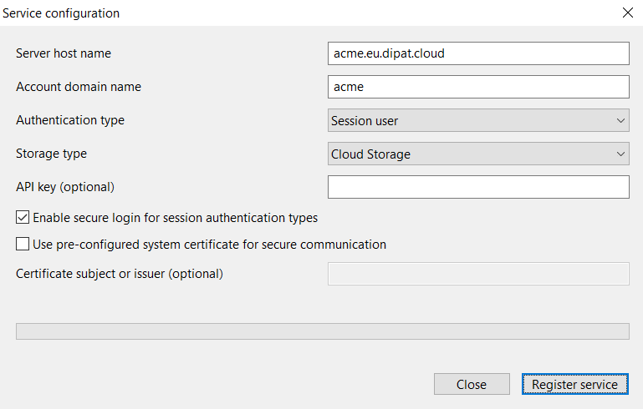Close the dialog using the X icon
The height and width of the screenshot is (409, 643).
click(x=628, y=13)
